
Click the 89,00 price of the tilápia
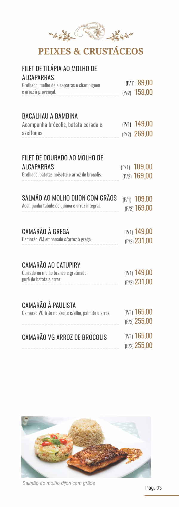145,83
